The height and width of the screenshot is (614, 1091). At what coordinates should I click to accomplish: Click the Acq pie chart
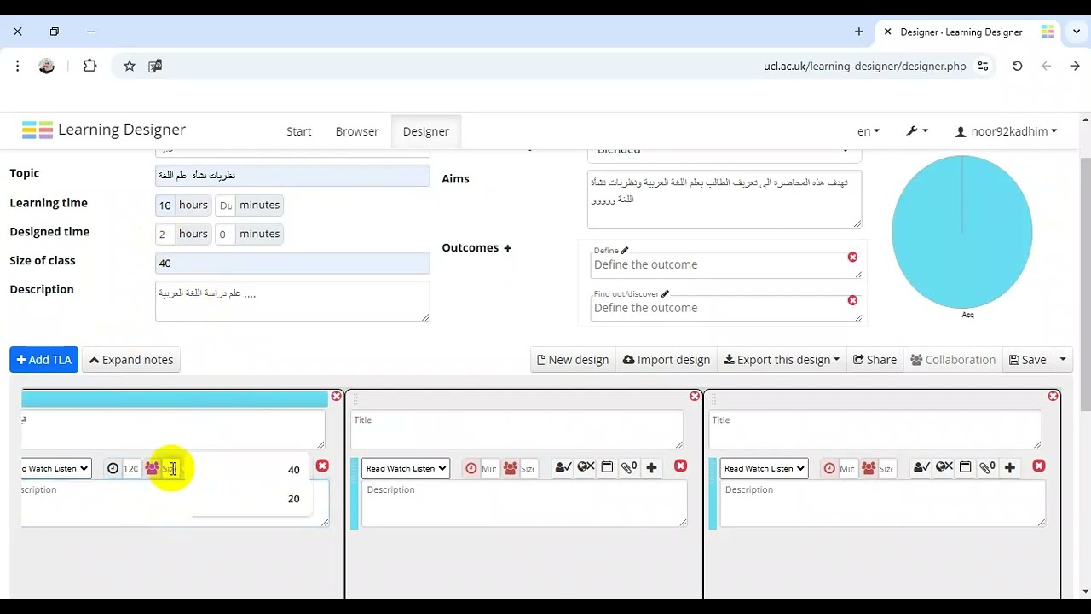click(x=961, y=231)
